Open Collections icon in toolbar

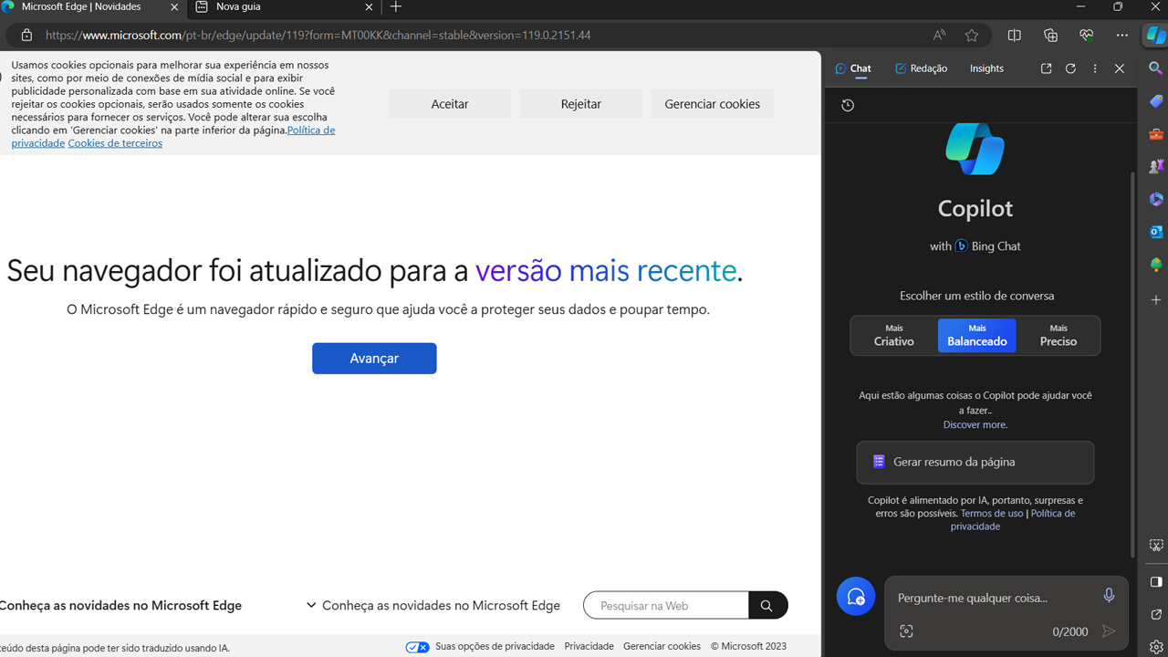click(x=1050, y=36)
